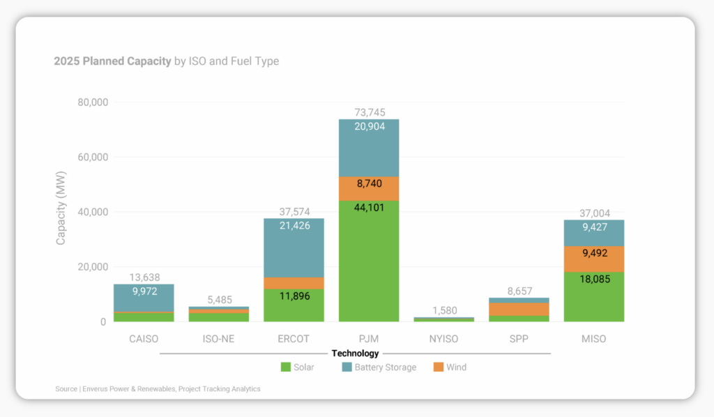The width and height of the screenshot is (714, 417).
Task: Click CAISO battery segment labeled 9,972
Action: (144, 298)
